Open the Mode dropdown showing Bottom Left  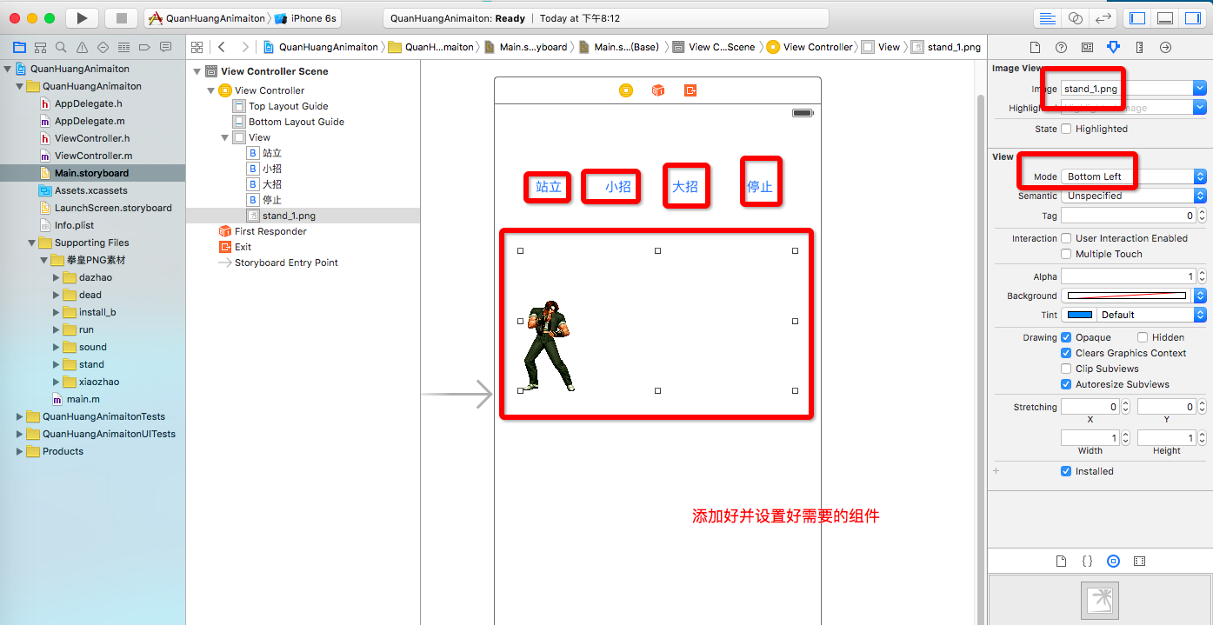click(x=1134, y=176)
